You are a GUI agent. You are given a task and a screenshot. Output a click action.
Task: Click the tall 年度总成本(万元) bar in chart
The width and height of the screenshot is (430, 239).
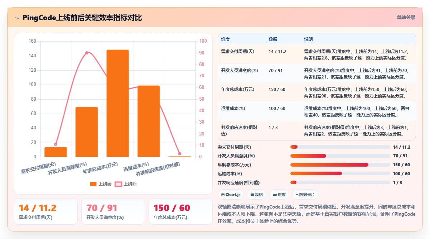[118, 103]
